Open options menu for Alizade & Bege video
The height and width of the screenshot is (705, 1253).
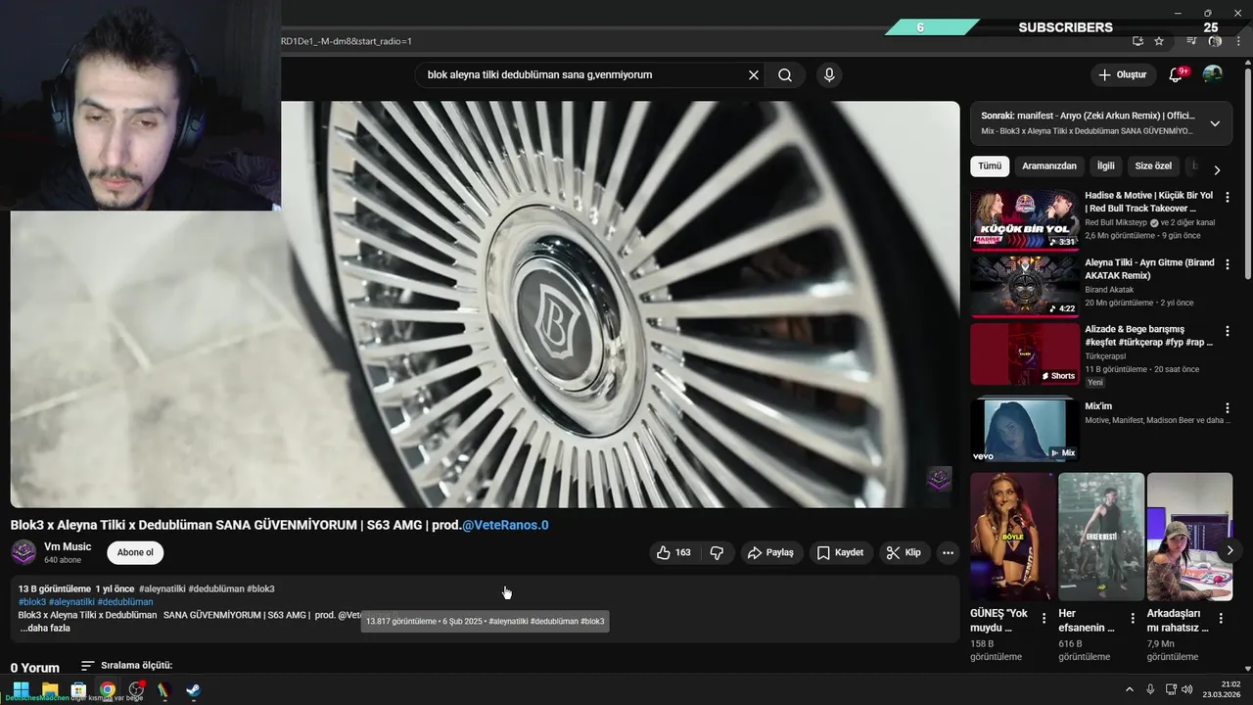(x=1228, y=331)
